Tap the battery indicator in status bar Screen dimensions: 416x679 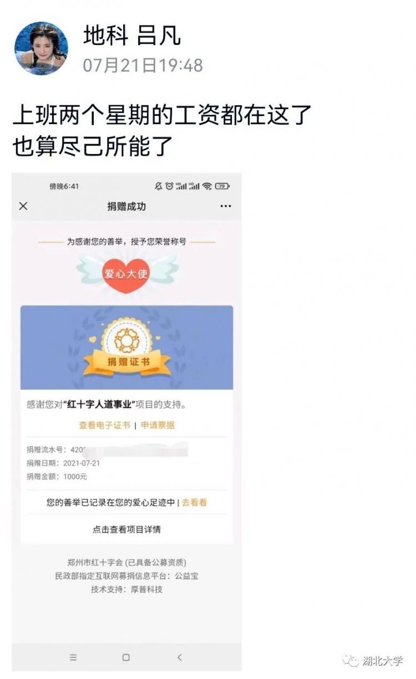[x=222, y=186]
